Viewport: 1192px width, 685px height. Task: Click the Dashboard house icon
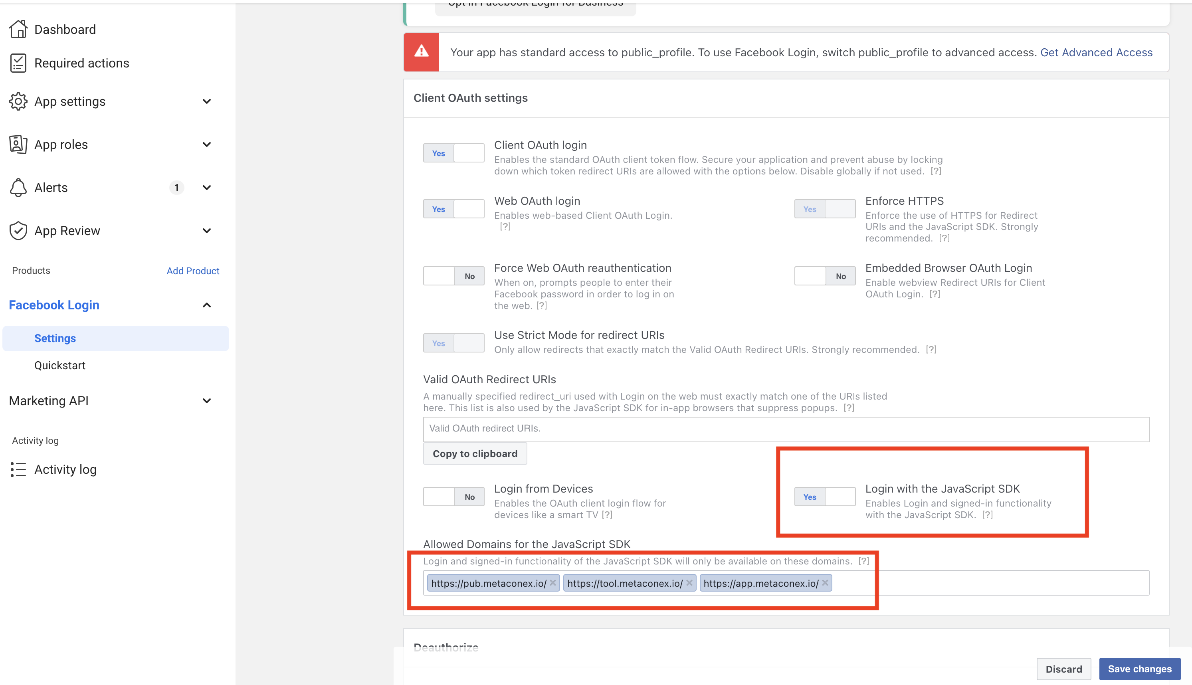coord(18,29)
